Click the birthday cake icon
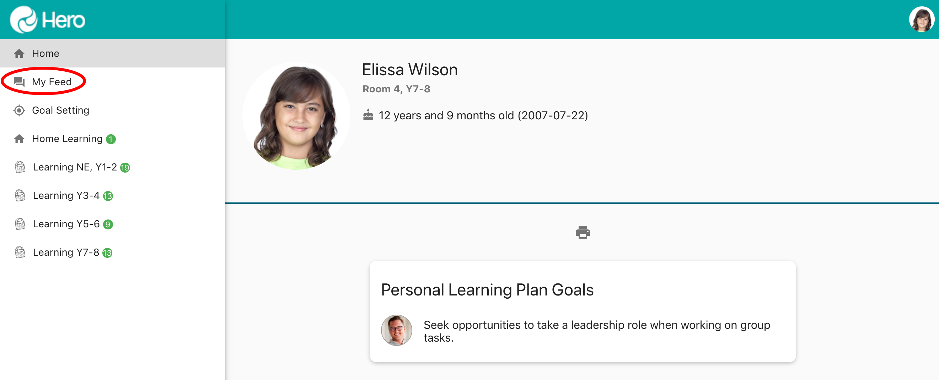The height and width of the screenshot is (380, 939). 368,115
